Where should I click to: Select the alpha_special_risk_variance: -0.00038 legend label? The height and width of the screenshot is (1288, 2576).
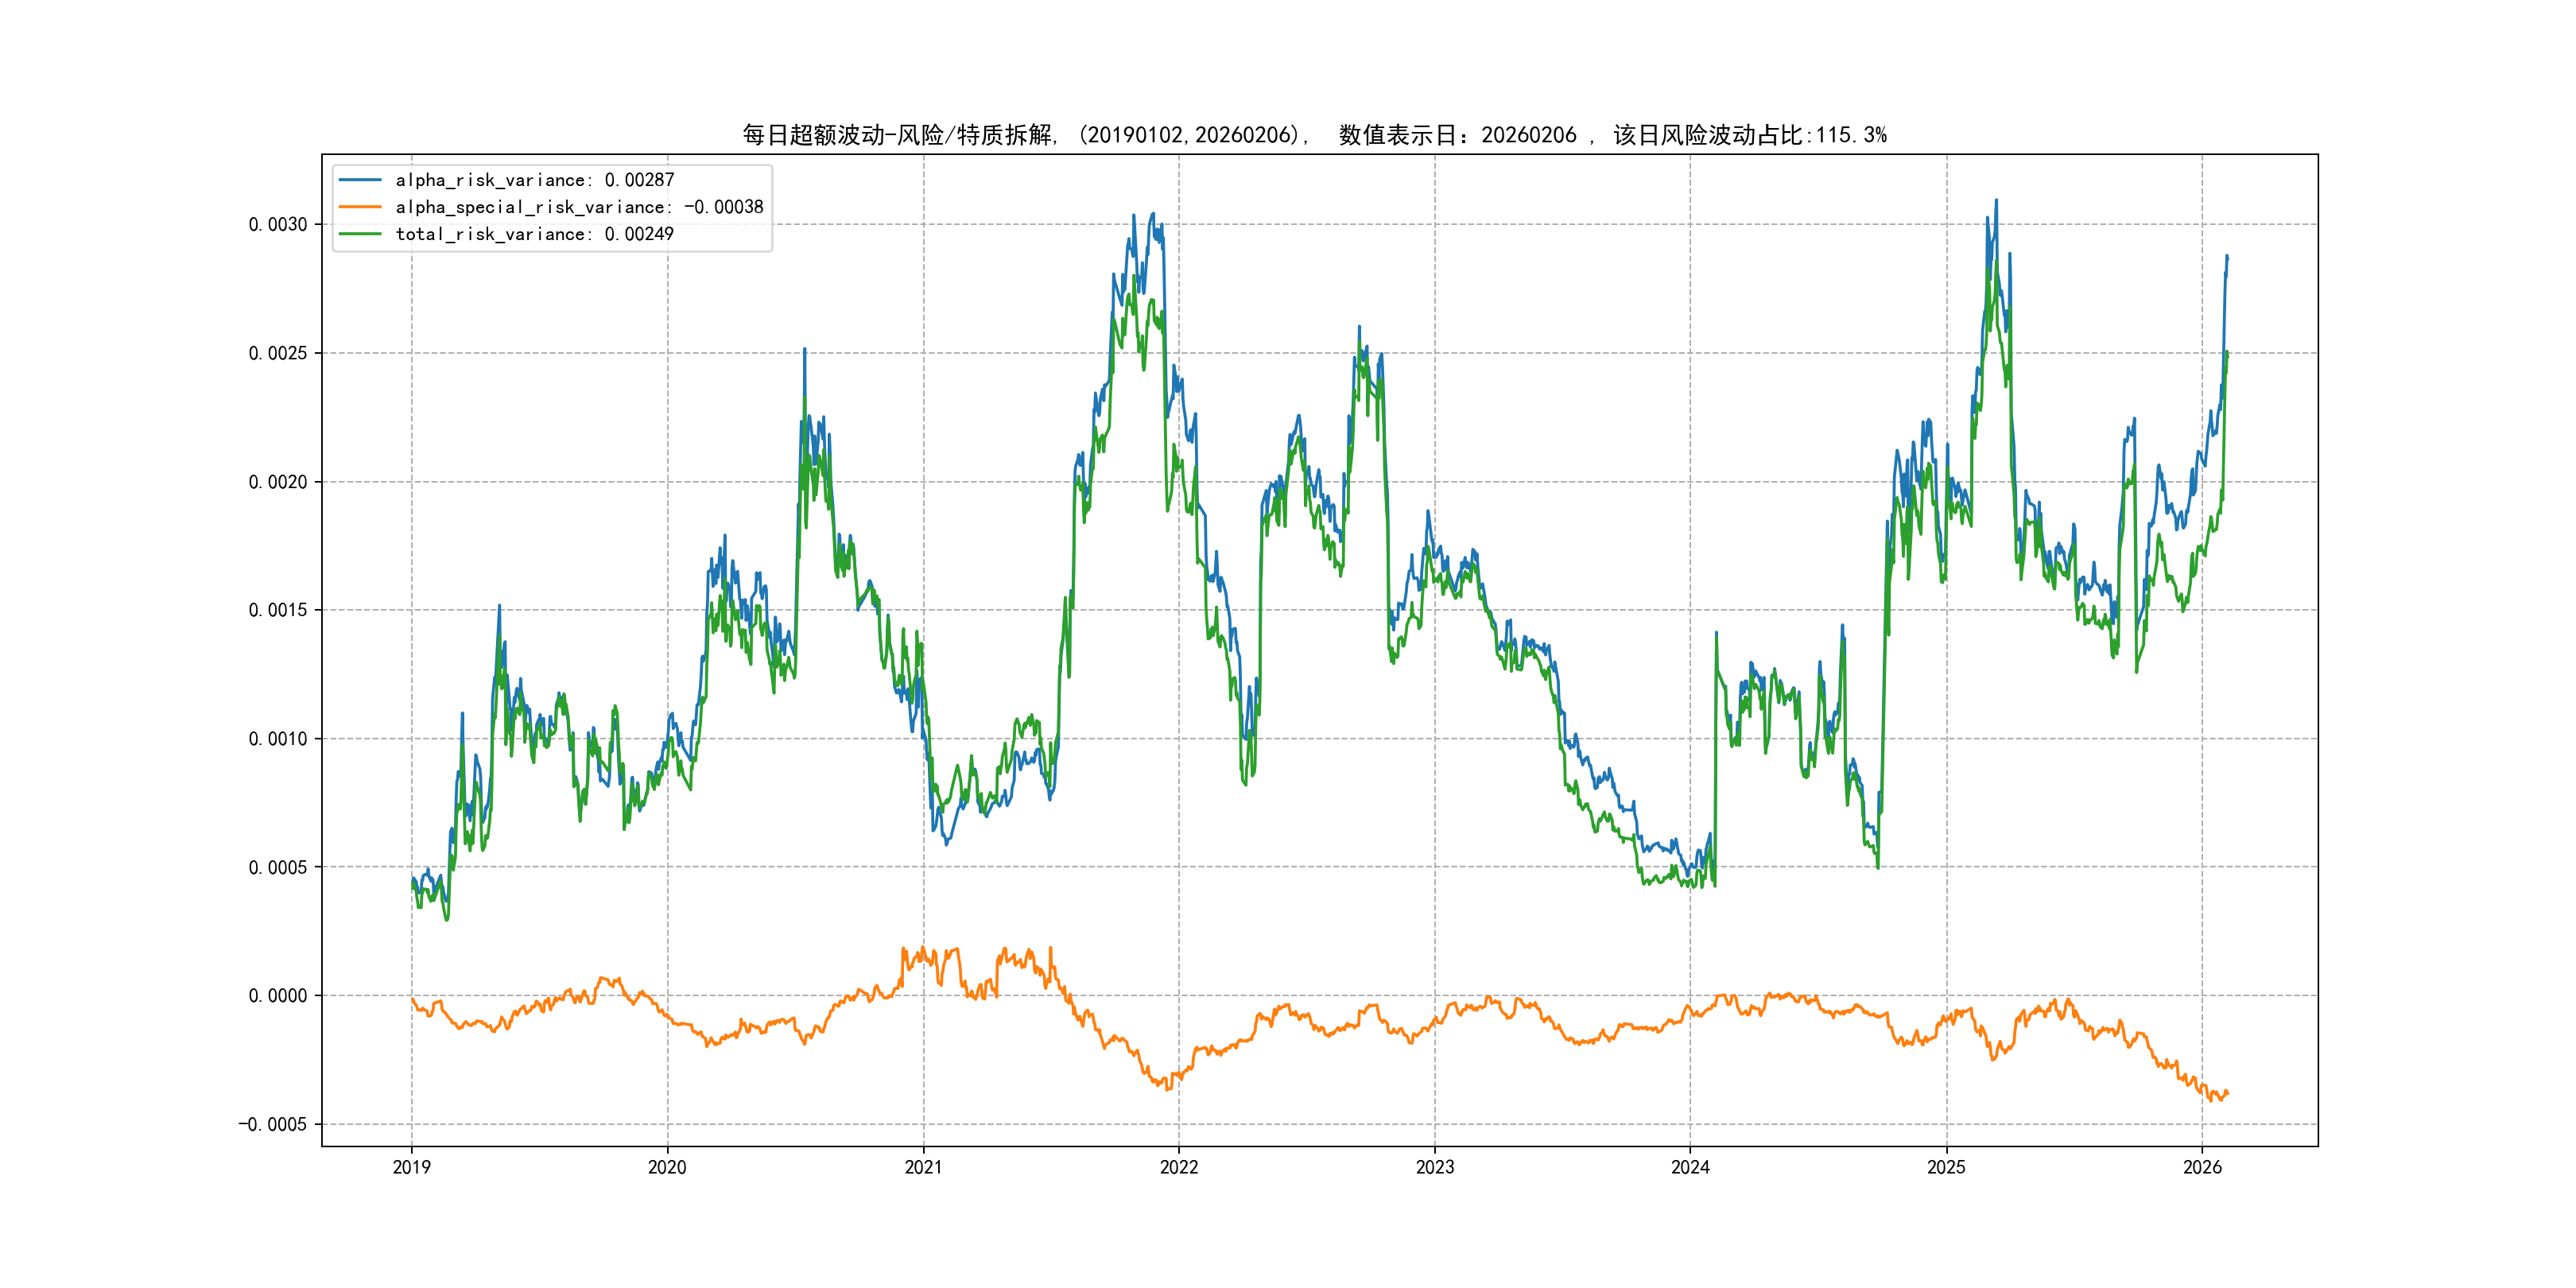(579, 207)
